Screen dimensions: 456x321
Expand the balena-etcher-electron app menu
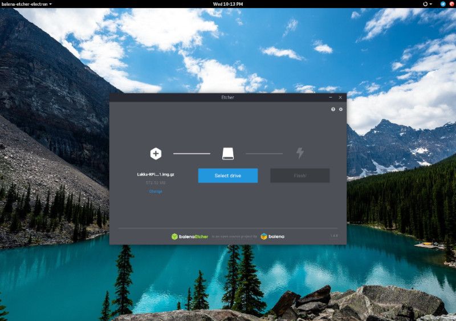[x=26, y=4]
